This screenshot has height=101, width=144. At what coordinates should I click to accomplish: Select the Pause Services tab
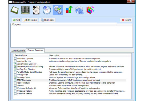pyautogui.click(x=35, y=50)
